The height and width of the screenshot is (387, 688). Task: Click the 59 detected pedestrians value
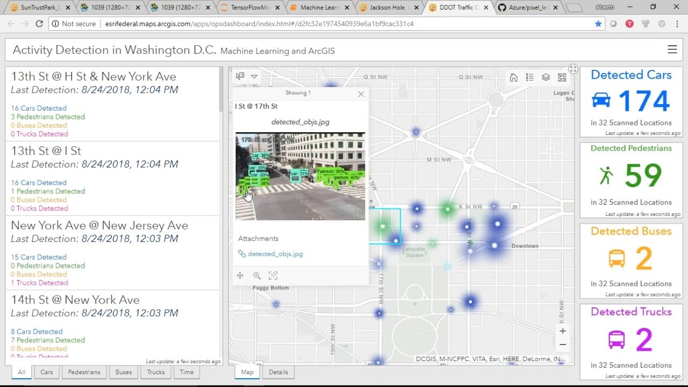643,176
